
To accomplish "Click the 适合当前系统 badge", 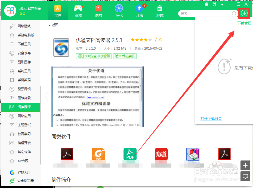I will click(125, 56).
